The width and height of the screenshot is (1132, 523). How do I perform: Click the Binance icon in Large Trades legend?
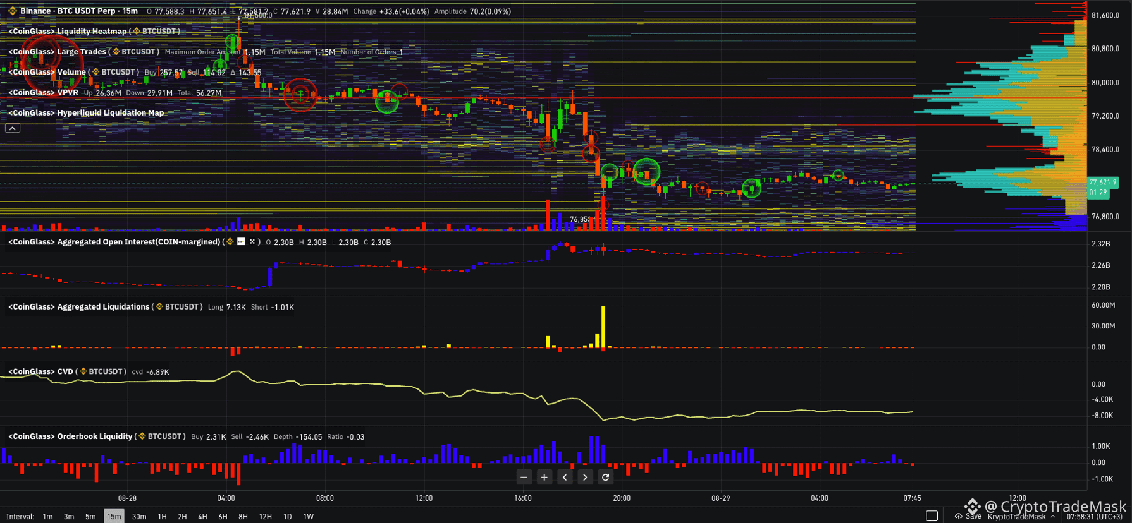pos(116,52)
